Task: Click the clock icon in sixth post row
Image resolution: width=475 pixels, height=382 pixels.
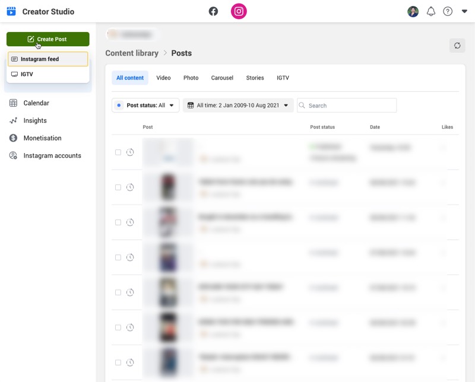Action: (x=130, y=327)
